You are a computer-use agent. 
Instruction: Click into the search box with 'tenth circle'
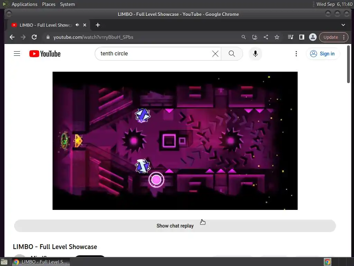[x=153, y=54]
